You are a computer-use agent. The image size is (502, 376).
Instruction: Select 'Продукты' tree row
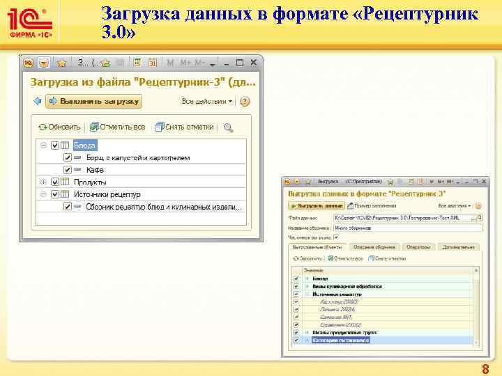[x=142, y=182]
